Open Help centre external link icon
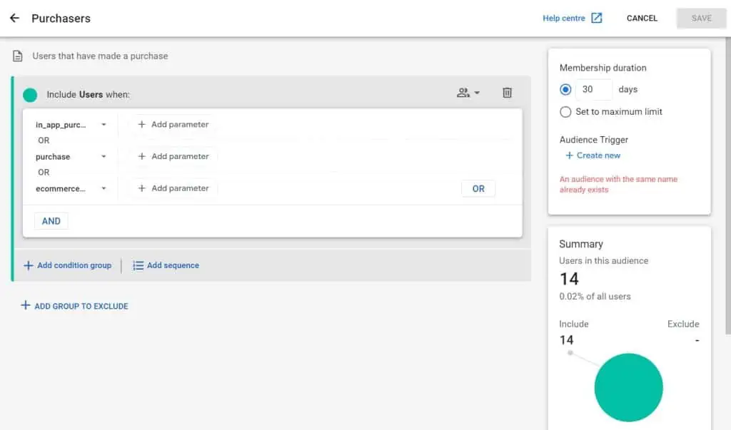 pos(596,19)
